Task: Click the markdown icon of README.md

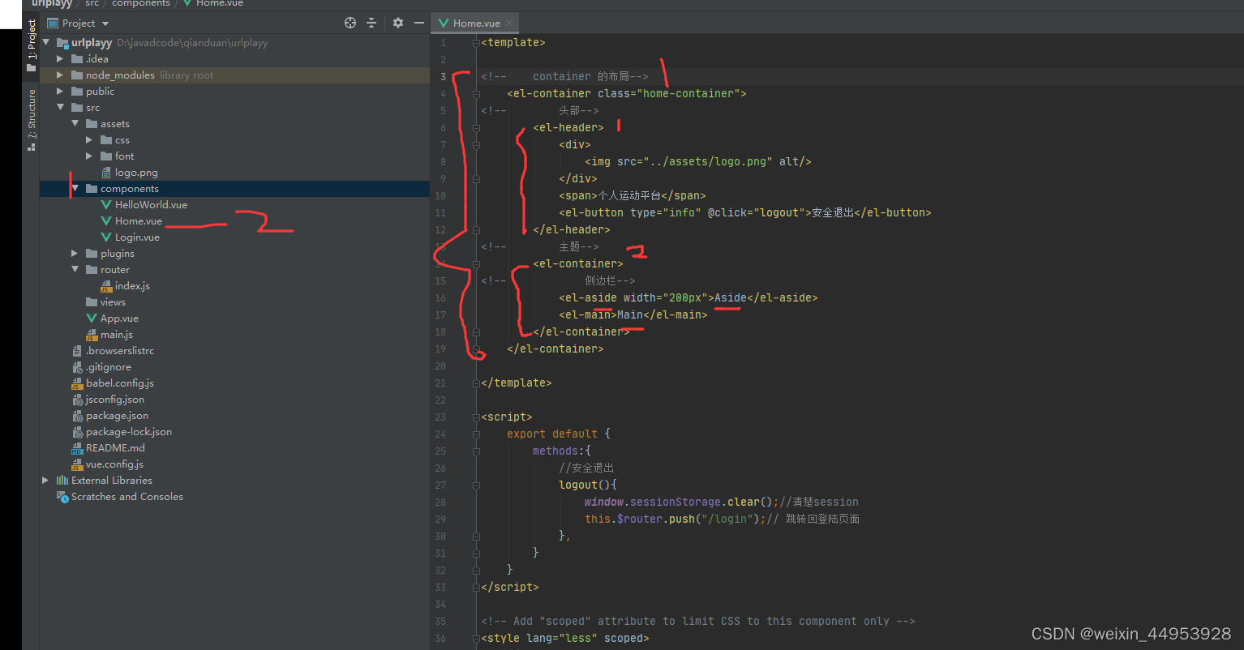Action: click(77, 448)
